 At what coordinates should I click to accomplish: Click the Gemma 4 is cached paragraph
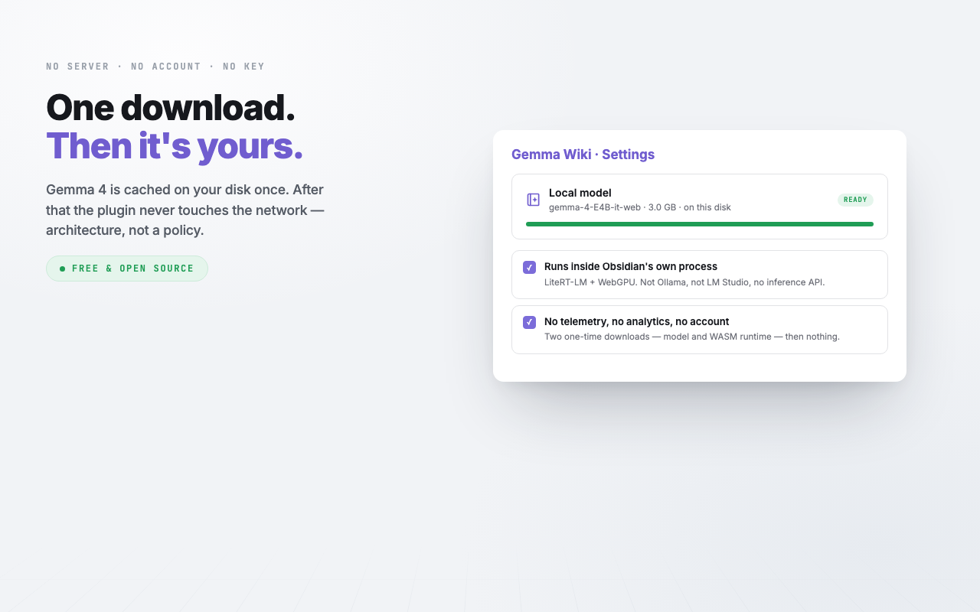coord(185,210)
